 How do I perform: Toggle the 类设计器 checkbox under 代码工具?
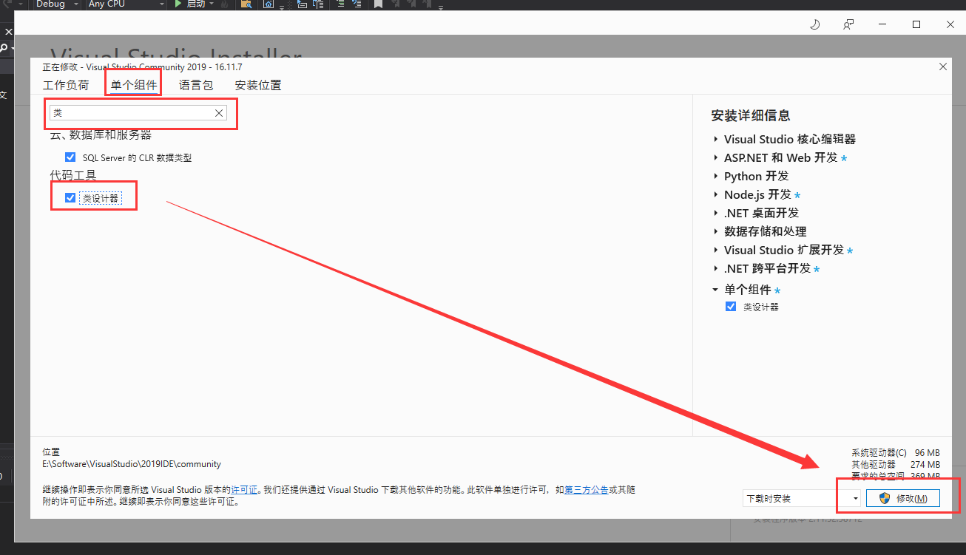(70, 197)
